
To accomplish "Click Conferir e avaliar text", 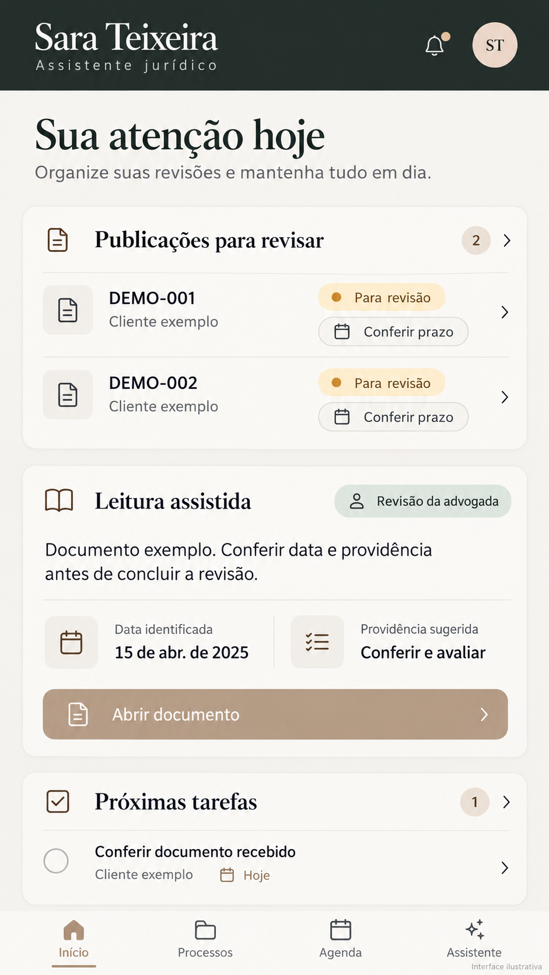I will pyautogui.click(x=423, y=653).
